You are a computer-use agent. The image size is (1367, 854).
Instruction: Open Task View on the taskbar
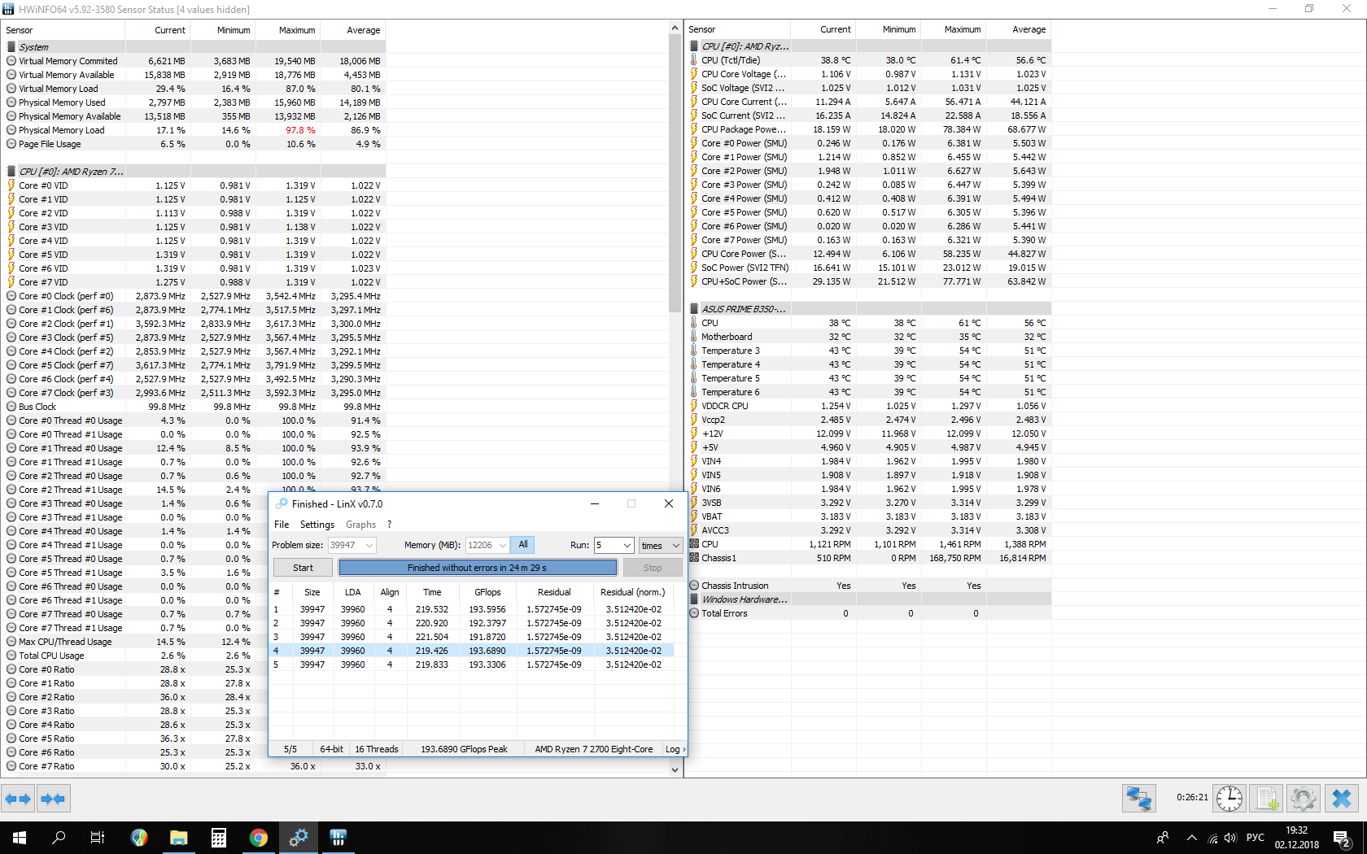pos(98,838)
